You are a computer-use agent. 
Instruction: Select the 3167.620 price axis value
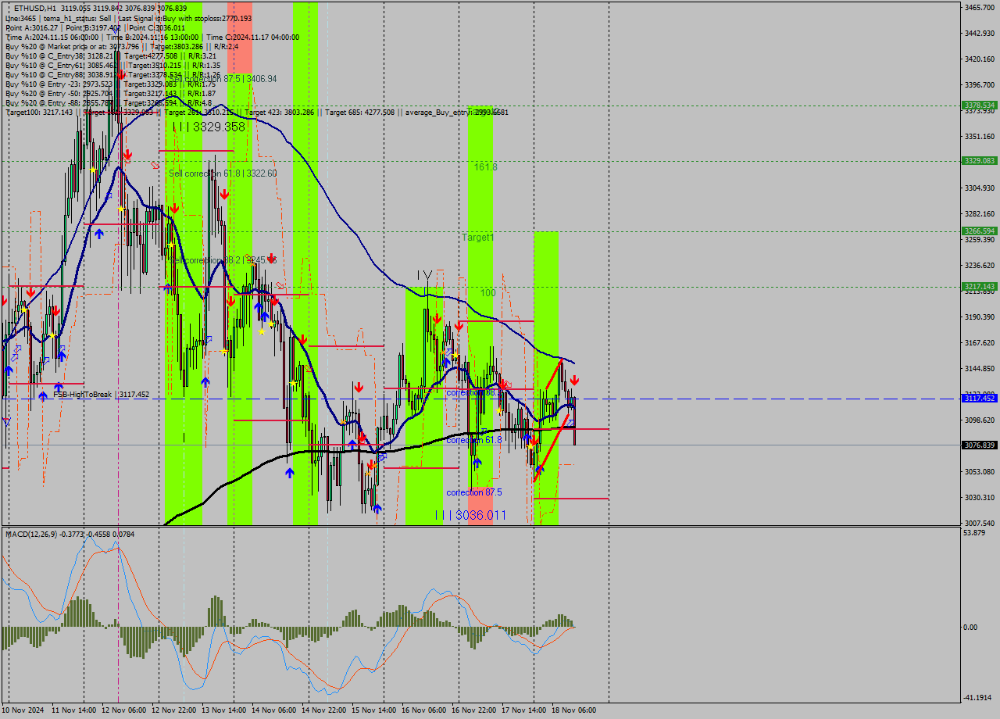tap(979, 342)
